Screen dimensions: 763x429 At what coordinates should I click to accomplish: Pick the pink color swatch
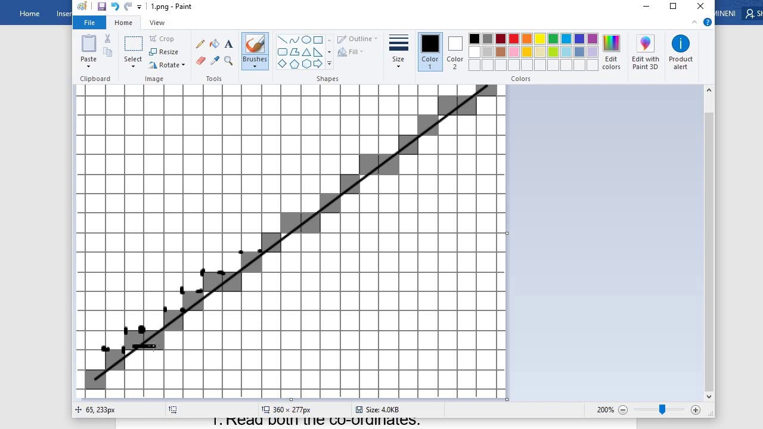[514, 52]
